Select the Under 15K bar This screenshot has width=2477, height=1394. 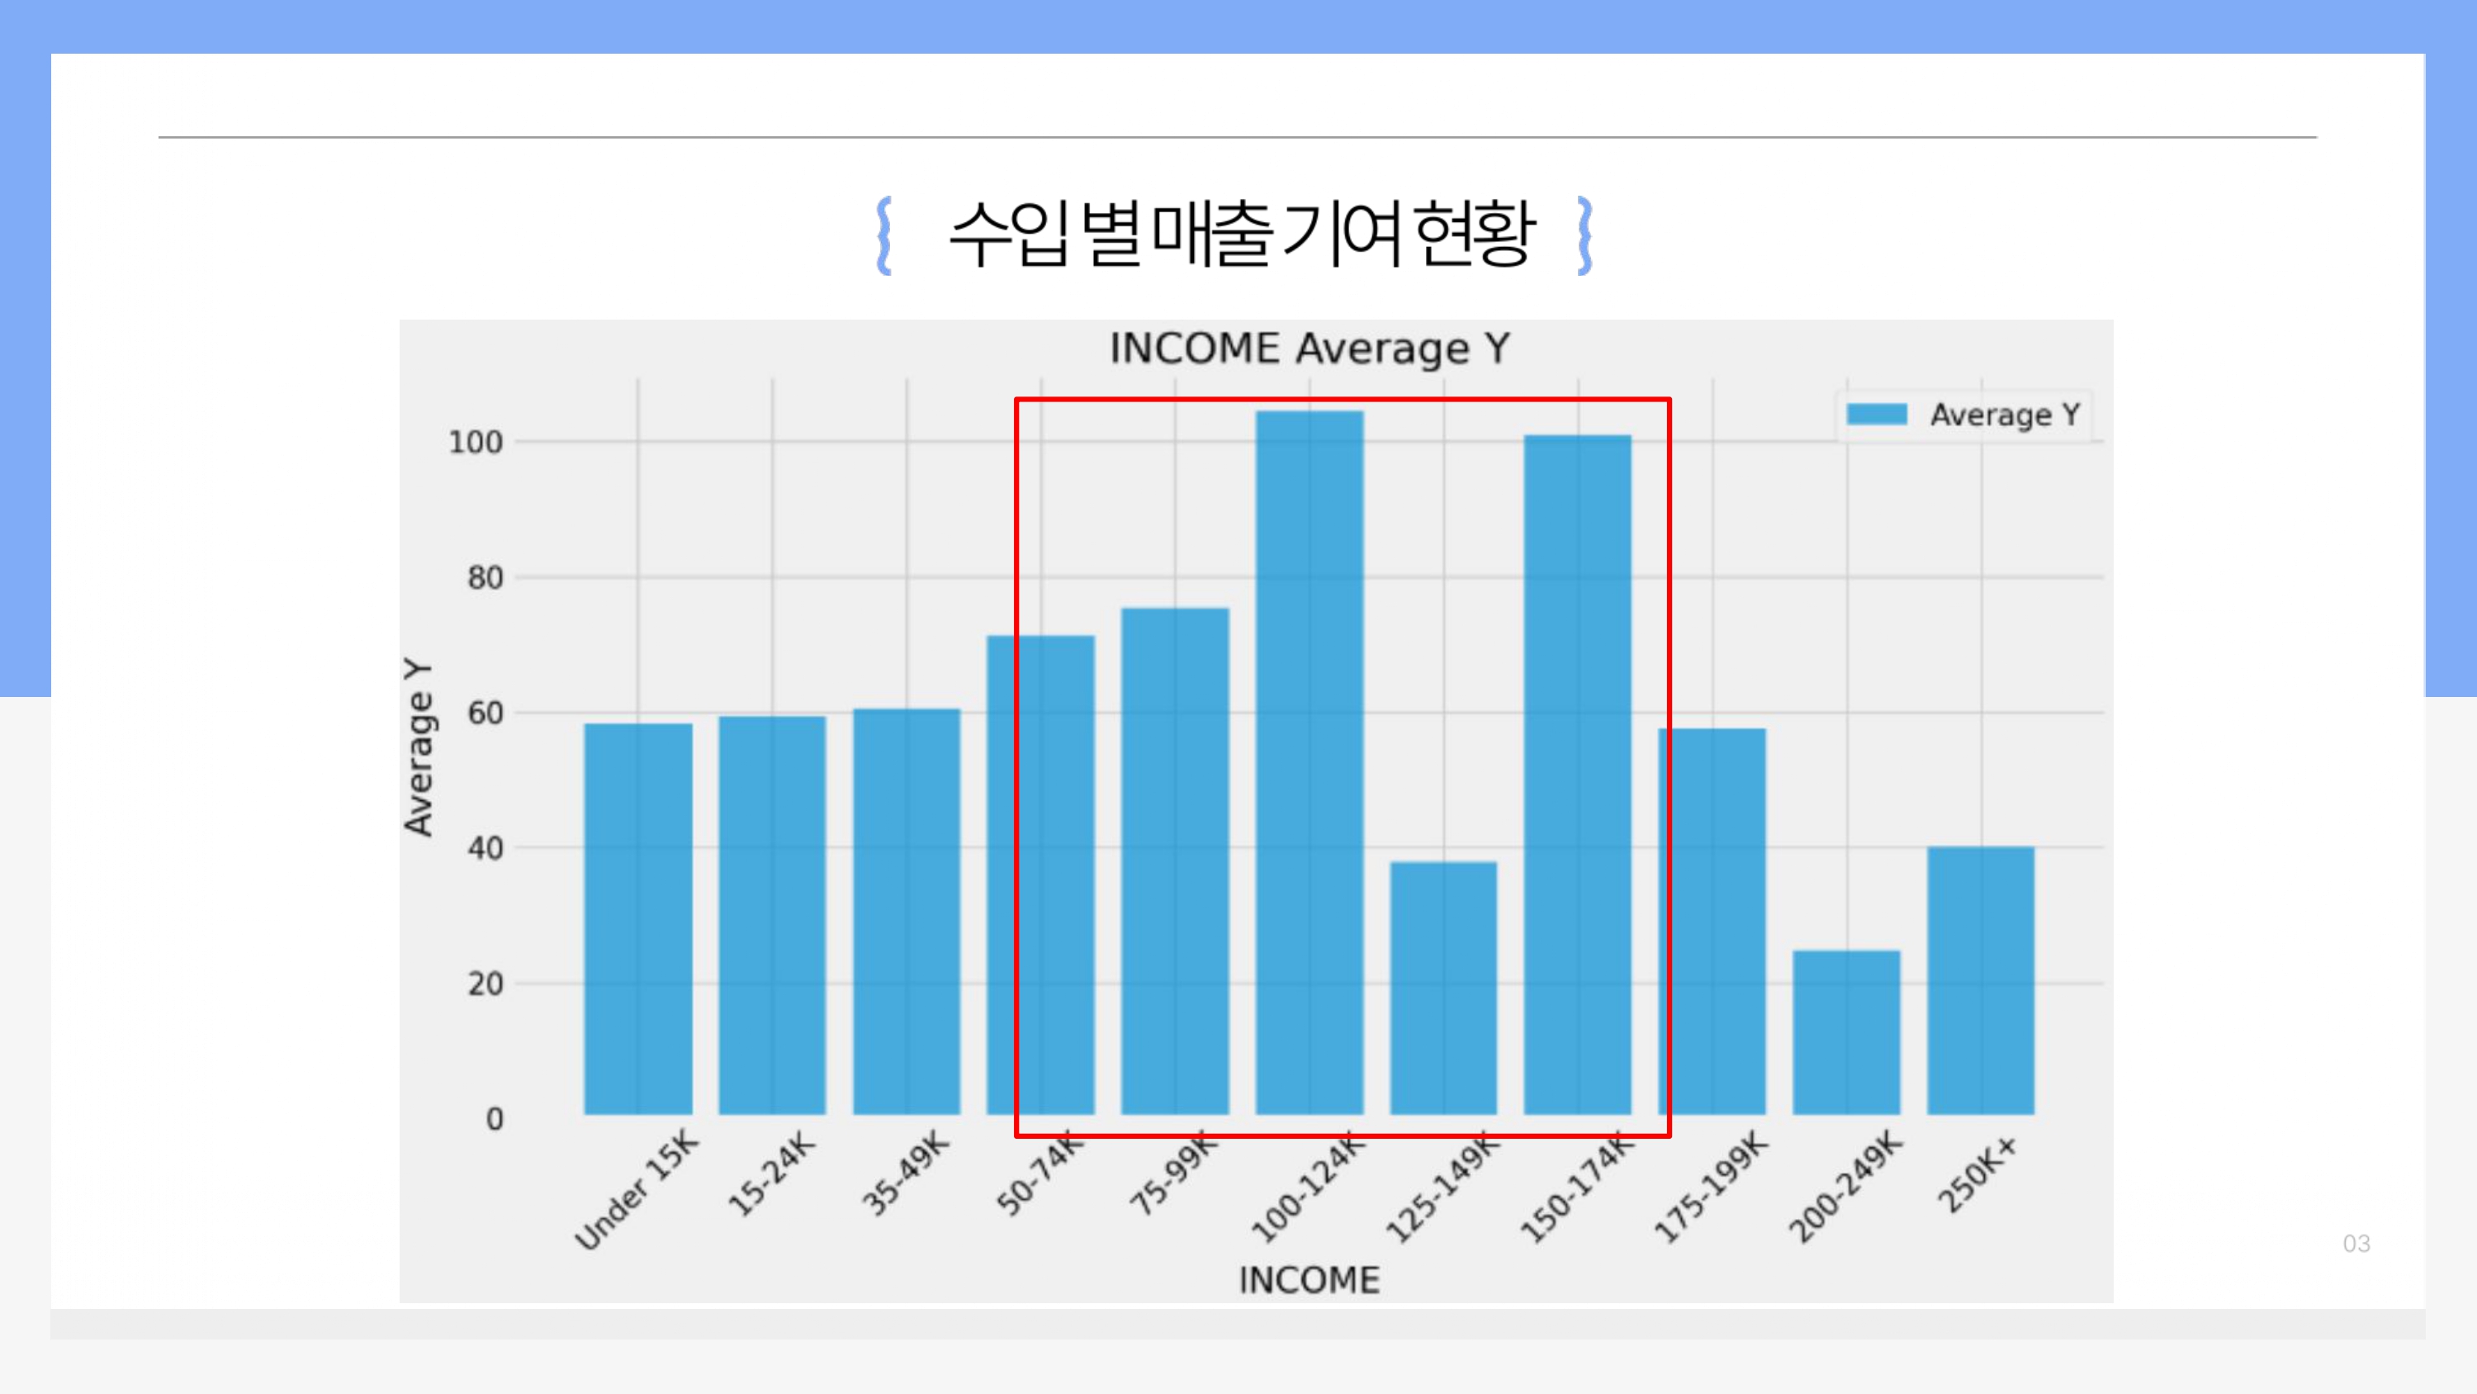point(637,919)
